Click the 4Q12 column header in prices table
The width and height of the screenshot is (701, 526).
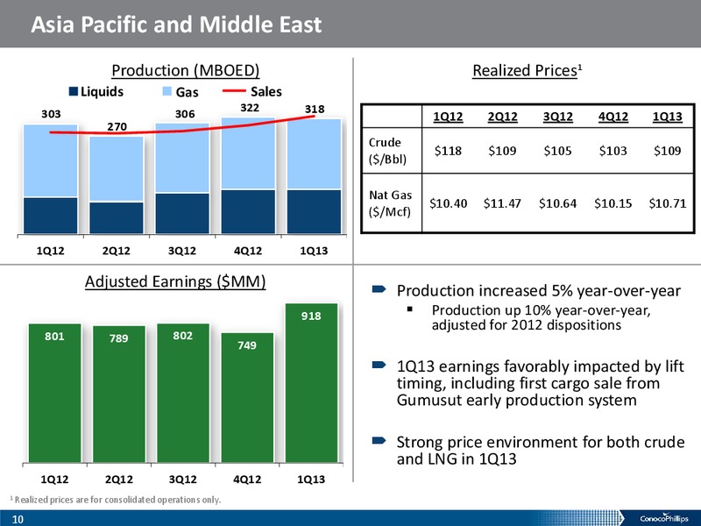612,117
